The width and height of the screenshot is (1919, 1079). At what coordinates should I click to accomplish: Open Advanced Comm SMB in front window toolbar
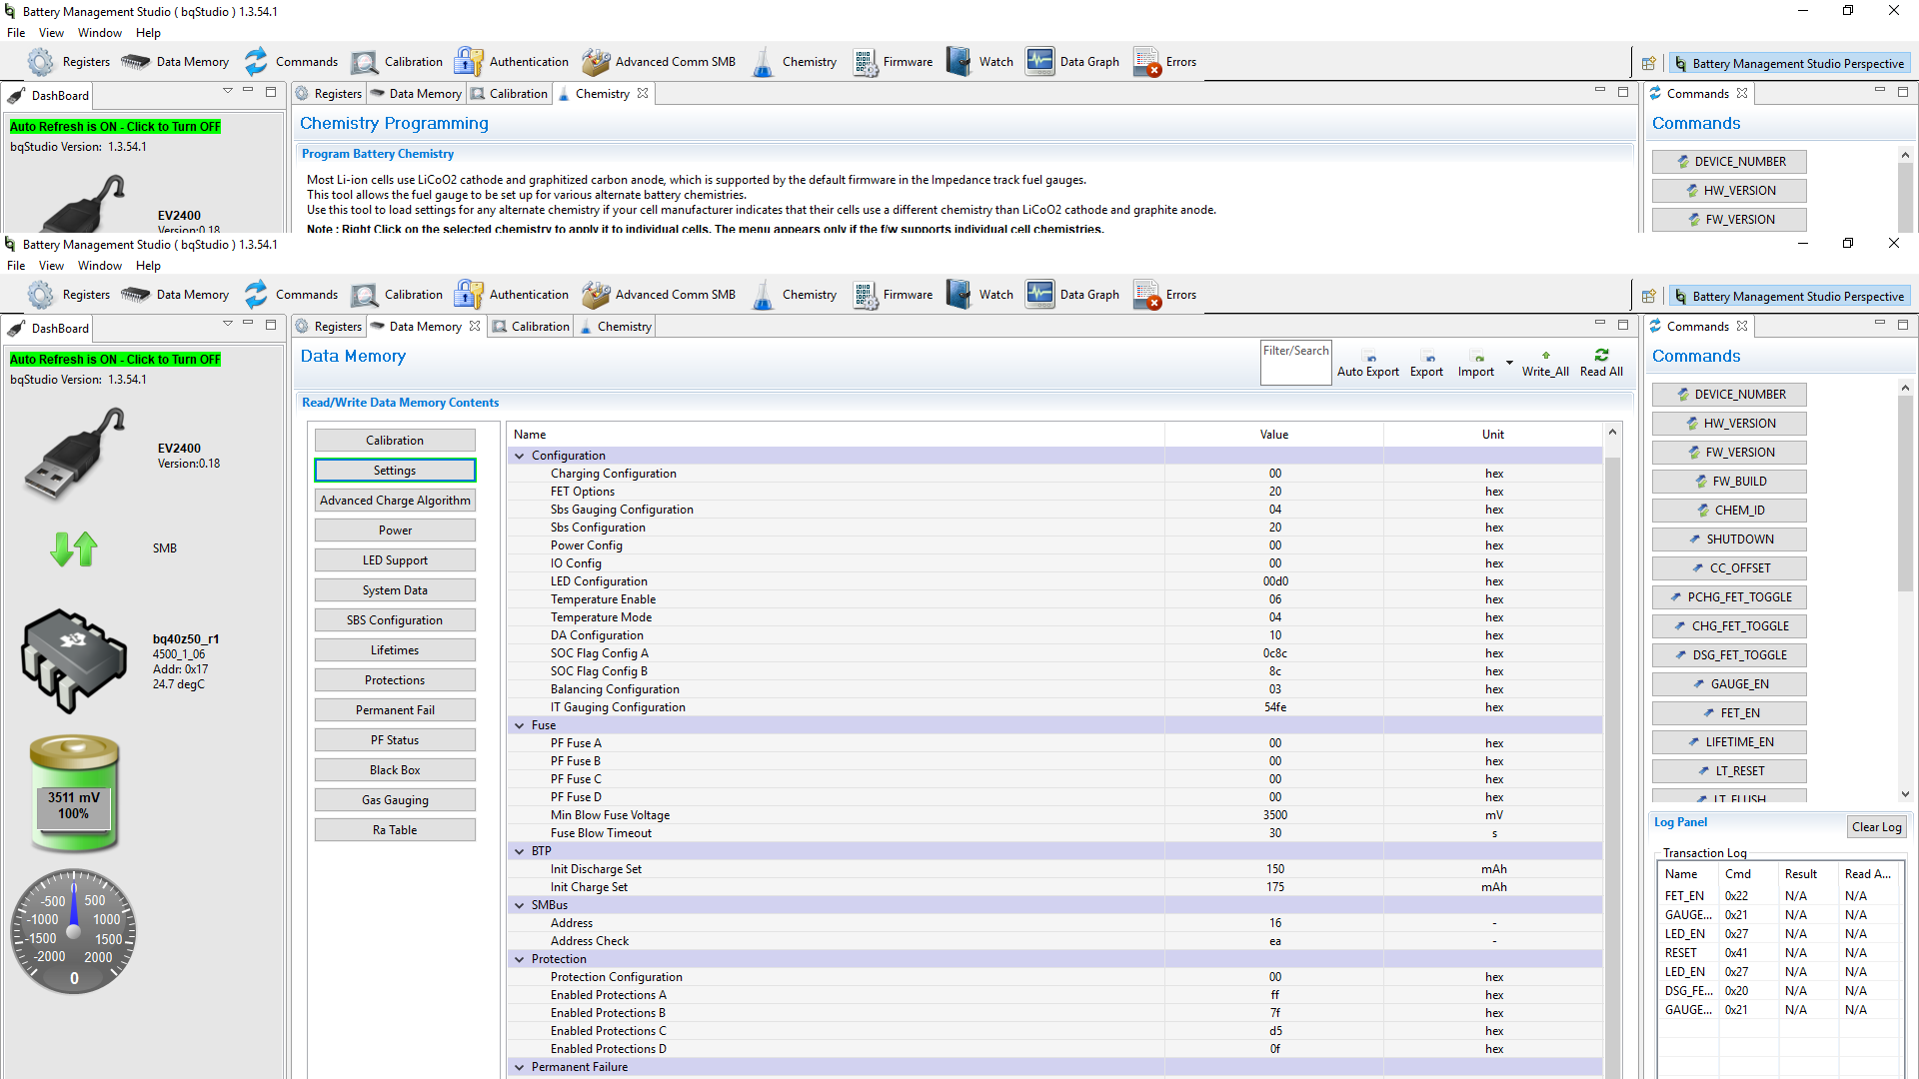(659, 295)
